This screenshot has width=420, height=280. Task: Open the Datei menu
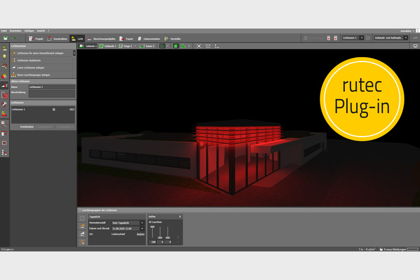click(x=4, y=31)
